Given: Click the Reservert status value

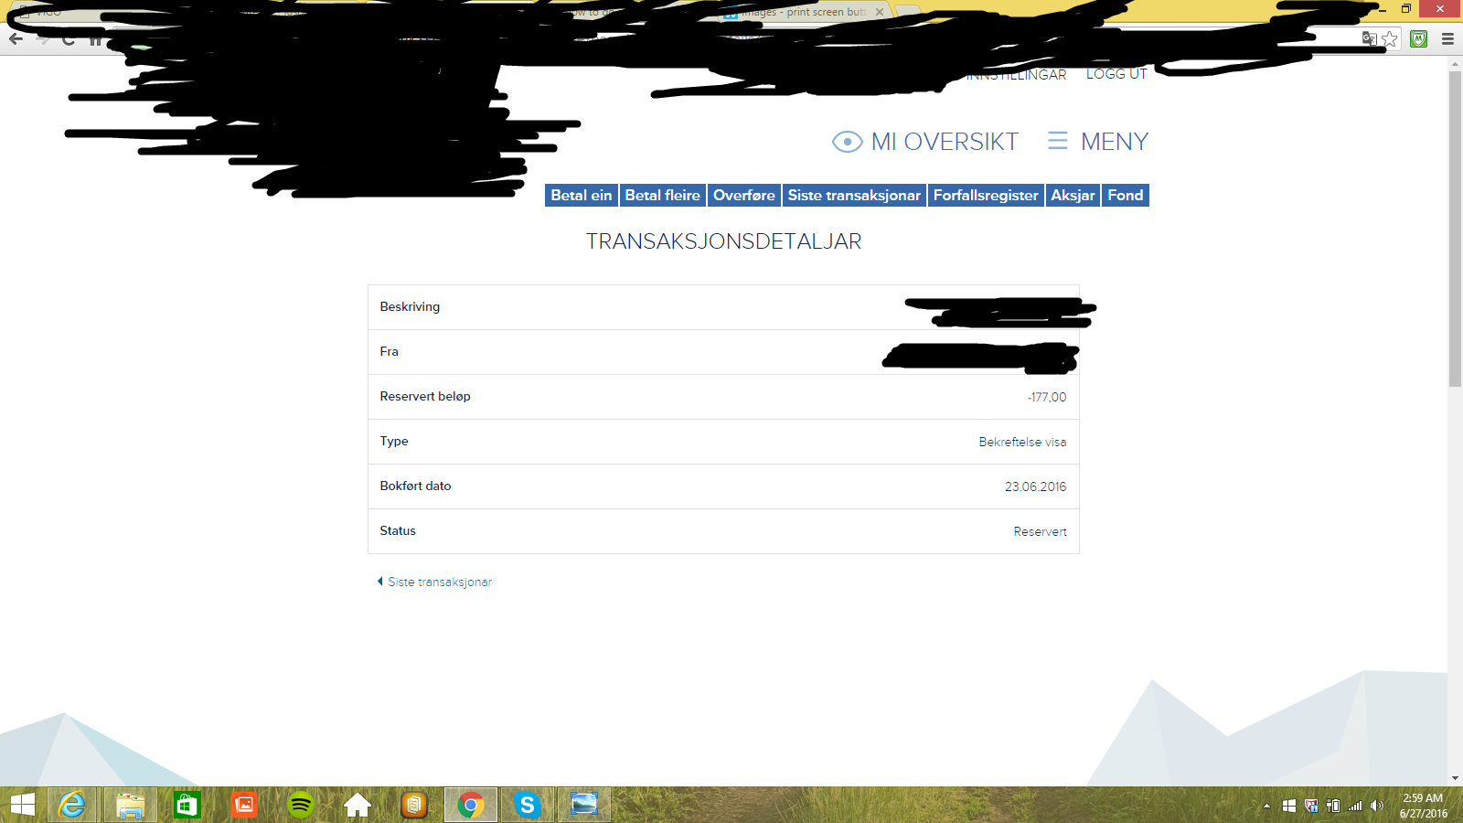Looking at the screenshot, I should [1040, 531].
